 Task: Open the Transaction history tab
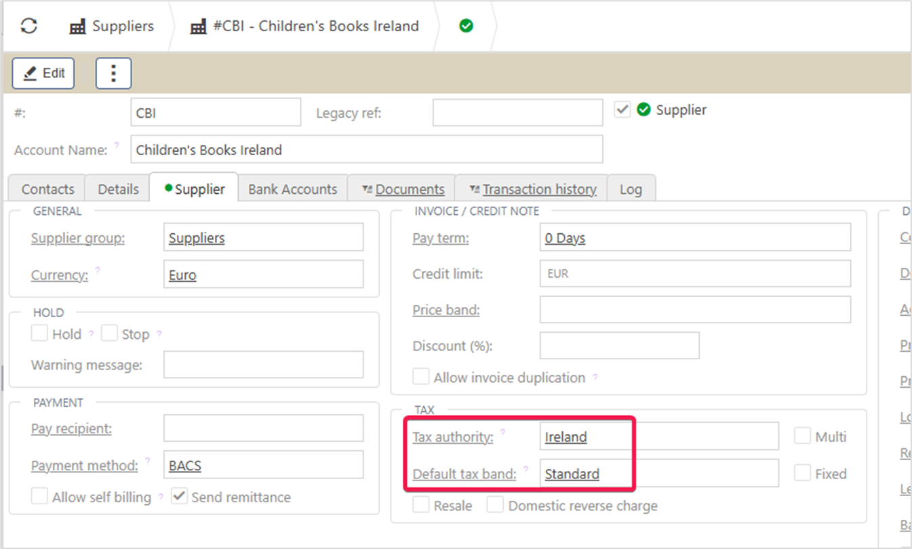(x=531, y=189)
